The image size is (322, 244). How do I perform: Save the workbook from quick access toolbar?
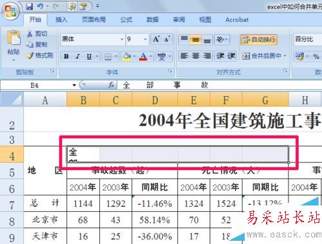tap(30, 6)
